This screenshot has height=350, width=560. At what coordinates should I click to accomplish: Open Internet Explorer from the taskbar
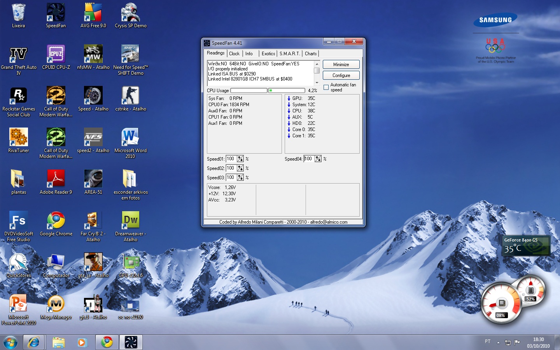coord(33,342)
